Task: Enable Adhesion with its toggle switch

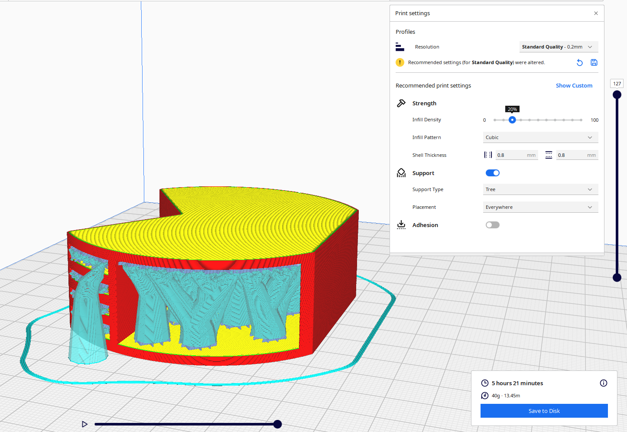Action: tap(492, 224)
